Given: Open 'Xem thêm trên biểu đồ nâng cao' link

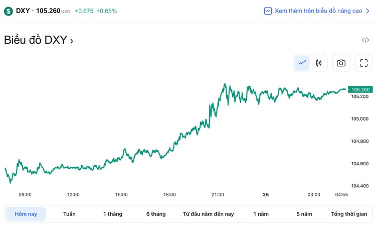Looking at the screenshot, I should pos(318,11).
